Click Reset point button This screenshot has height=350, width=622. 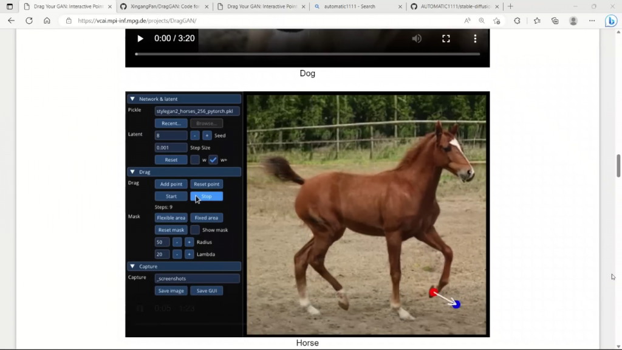[x=207, y=184]
